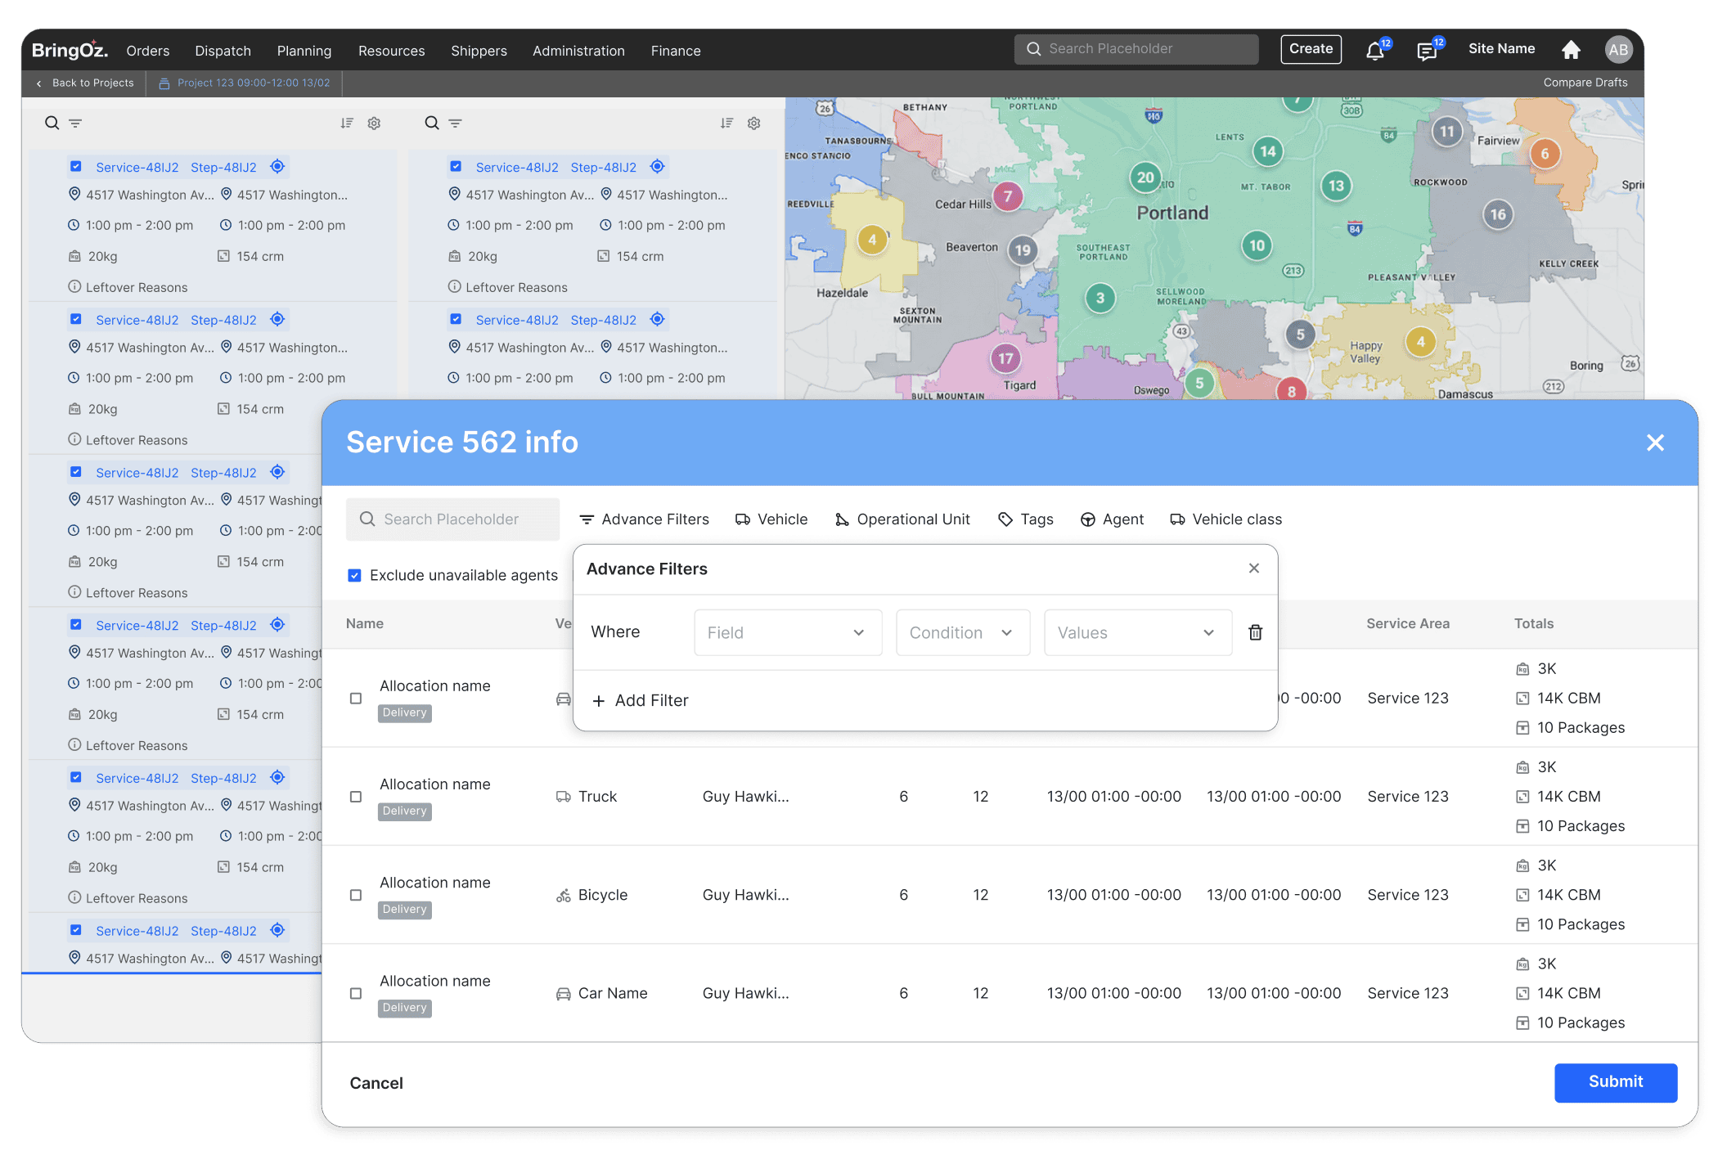Click map cluster marker 19 near Beaverton
The height and width of the screenshot is (1173, 1718).
pyautogui.click(x=1023, y=250)
